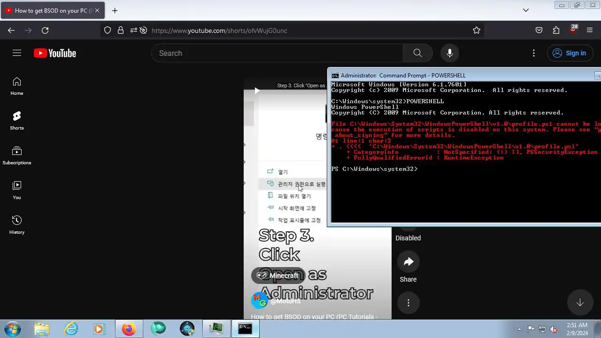Go back with browser back arrow
Viewport: 601px width, 338px height.
[11, 31]
